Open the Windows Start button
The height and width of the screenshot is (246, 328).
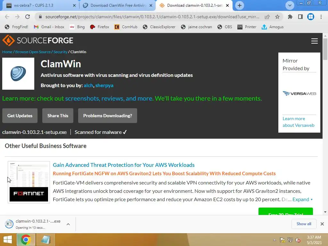(x=8, y=240)
